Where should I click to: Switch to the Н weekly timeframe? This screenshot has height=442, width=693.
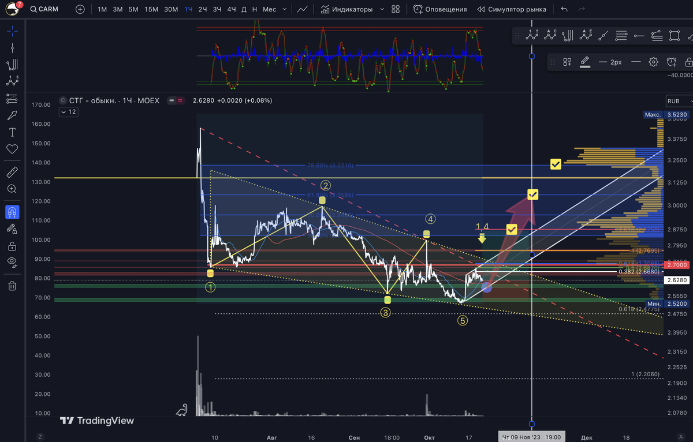[255, 9]
